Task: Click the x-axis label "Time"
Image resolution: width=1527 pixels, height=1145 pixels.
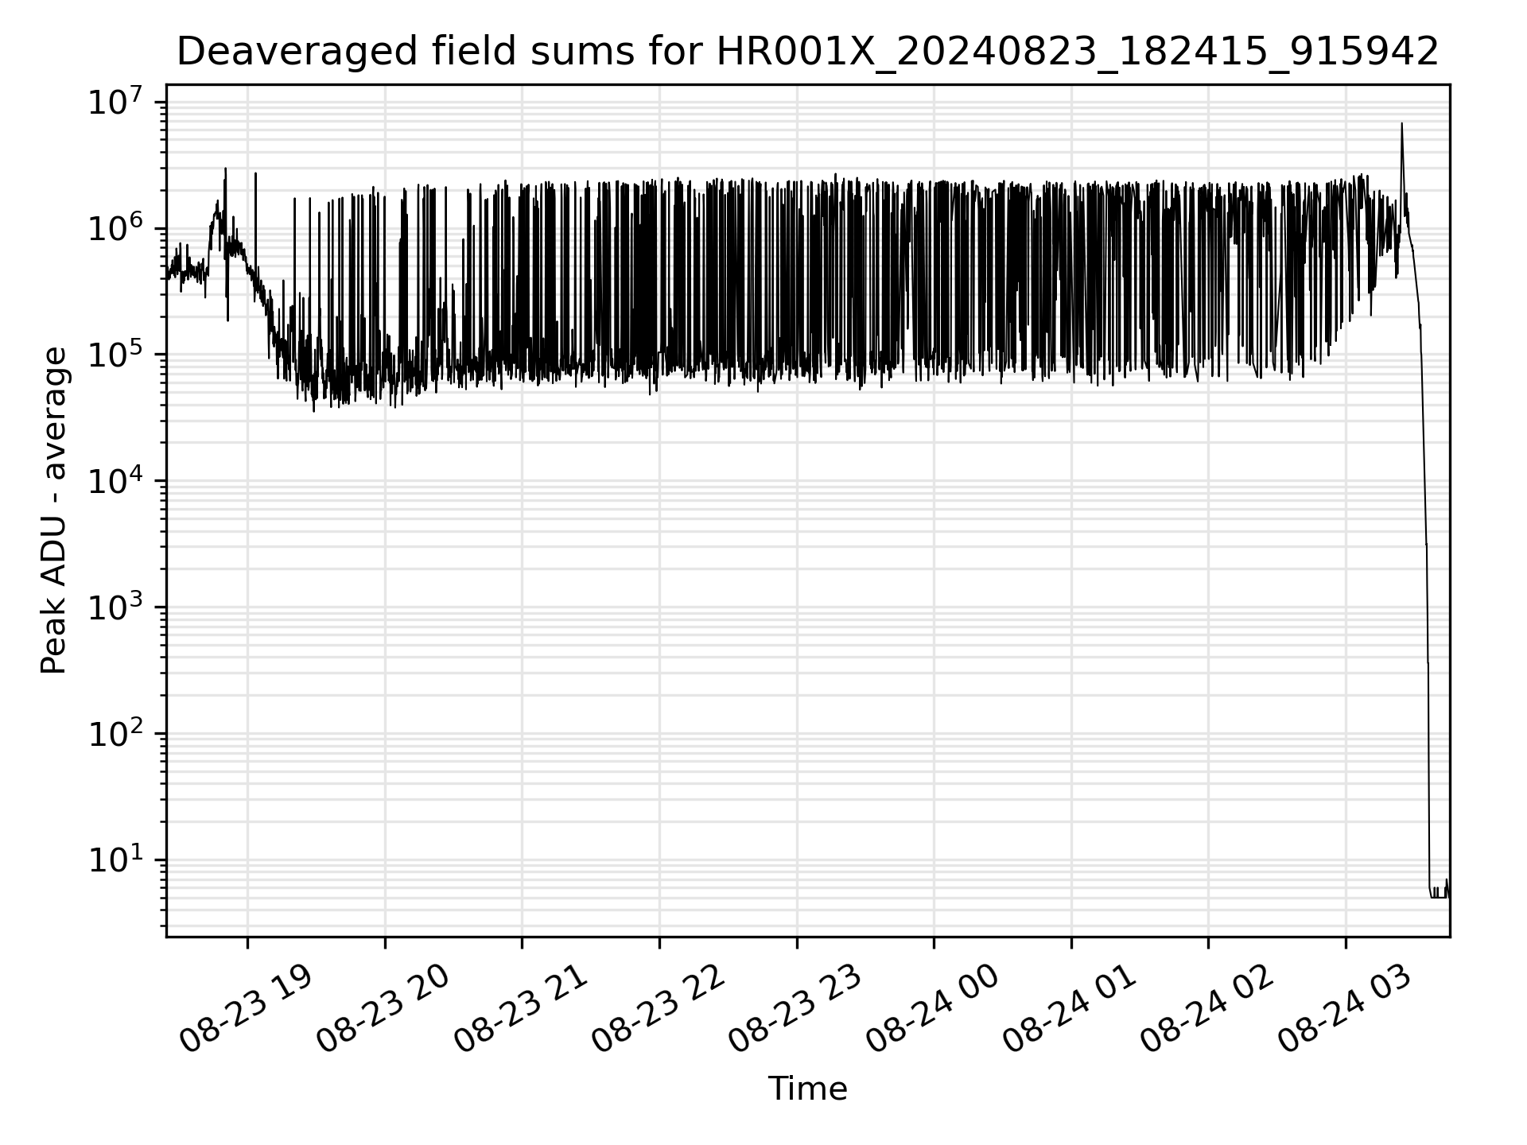Action: tap(807, 1089)
